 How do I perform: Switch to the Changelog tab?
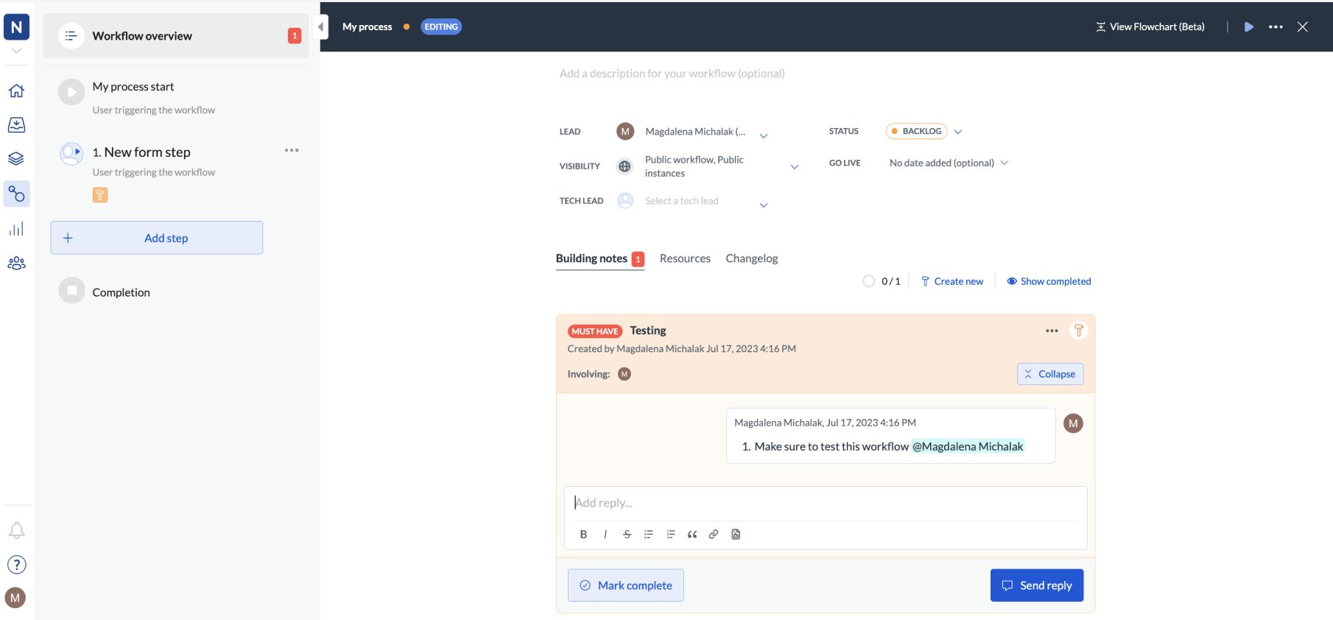tap(751, 258)
